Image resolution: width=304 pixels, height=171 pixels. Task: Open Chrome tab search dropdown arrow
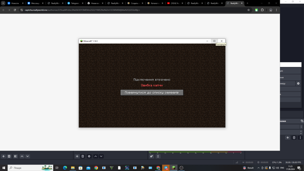click(3, 3)
